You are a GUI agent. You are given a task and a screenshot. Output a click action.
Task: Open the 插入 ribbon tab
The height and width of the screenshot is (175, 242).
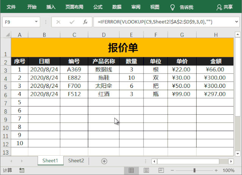pyautogui.click(x=51, y=7)
